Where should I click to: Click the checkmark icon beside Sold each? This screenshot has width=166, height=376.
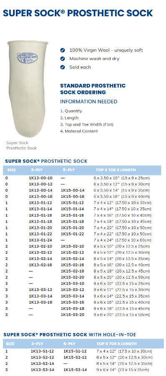click(x=62, y=67)
